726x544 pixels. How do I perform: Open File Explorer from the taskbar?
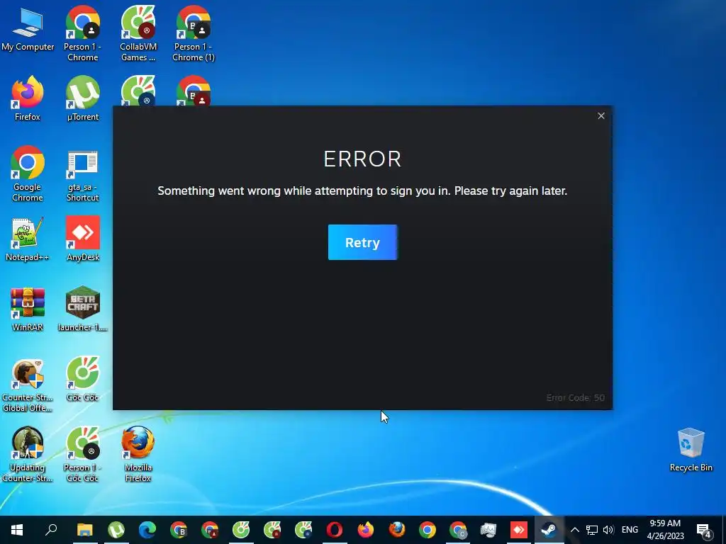point(85,530)
